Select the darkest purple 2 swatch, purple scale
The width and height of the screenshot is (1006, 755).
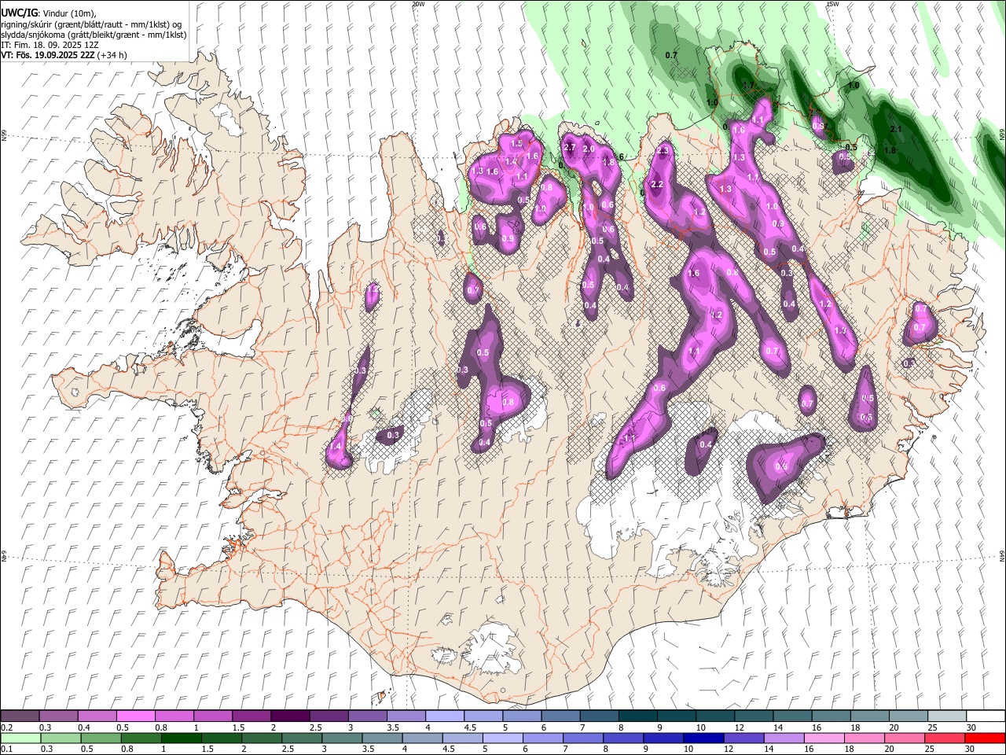290,716
